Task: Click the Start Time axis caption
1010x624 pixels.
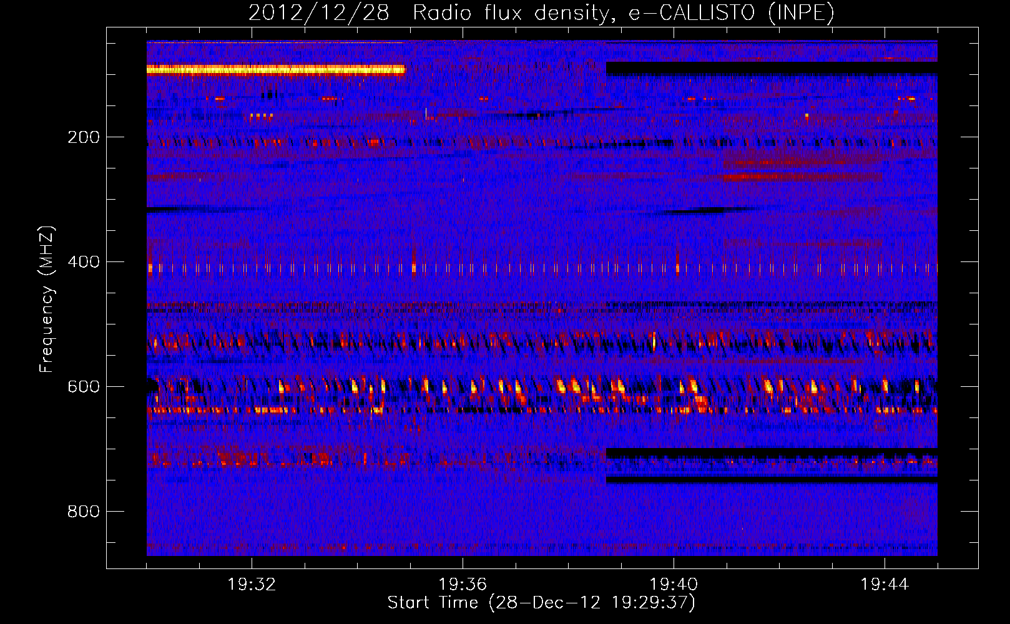Action: pyautogui.click(x=541, y=603)
